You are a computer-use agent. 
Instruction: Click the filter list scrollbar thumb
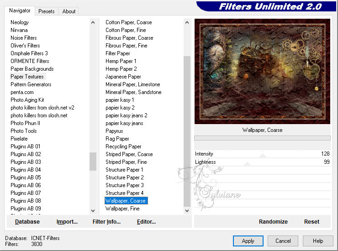(x=187, y=131)
